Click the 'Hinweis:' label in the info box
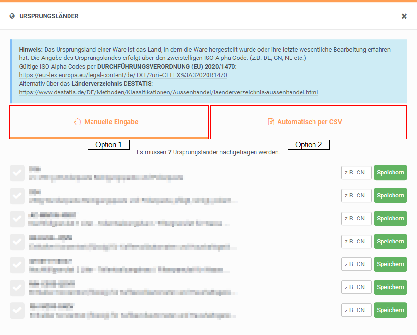The width and height of the screenshot is (417, 335). coord(31,50)
